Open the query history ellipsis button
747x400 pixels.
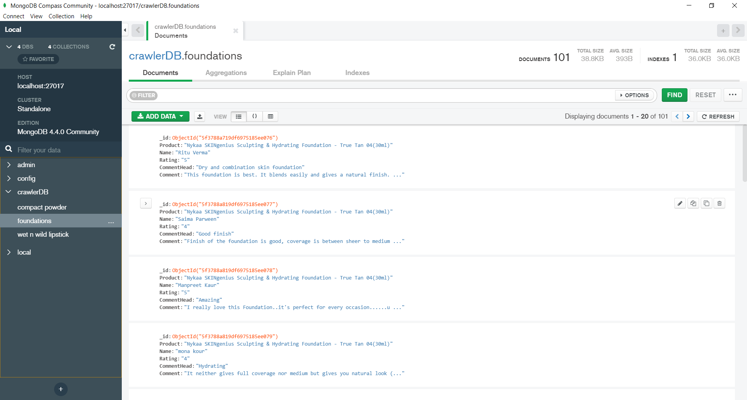coord(733,95)
